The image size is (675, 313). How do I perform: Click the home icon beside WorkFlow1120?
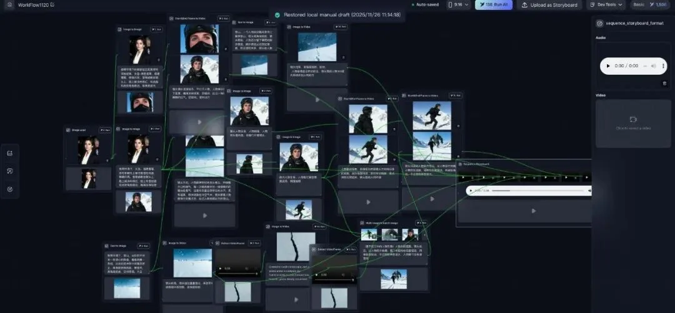(9, 5)
